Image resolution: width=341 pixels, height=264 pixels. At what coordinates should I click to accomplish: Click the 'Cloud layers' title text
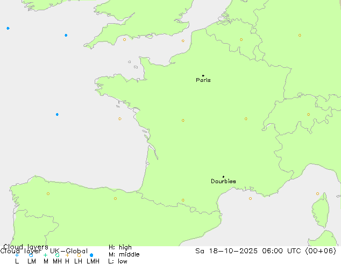(x=26, y=247)
